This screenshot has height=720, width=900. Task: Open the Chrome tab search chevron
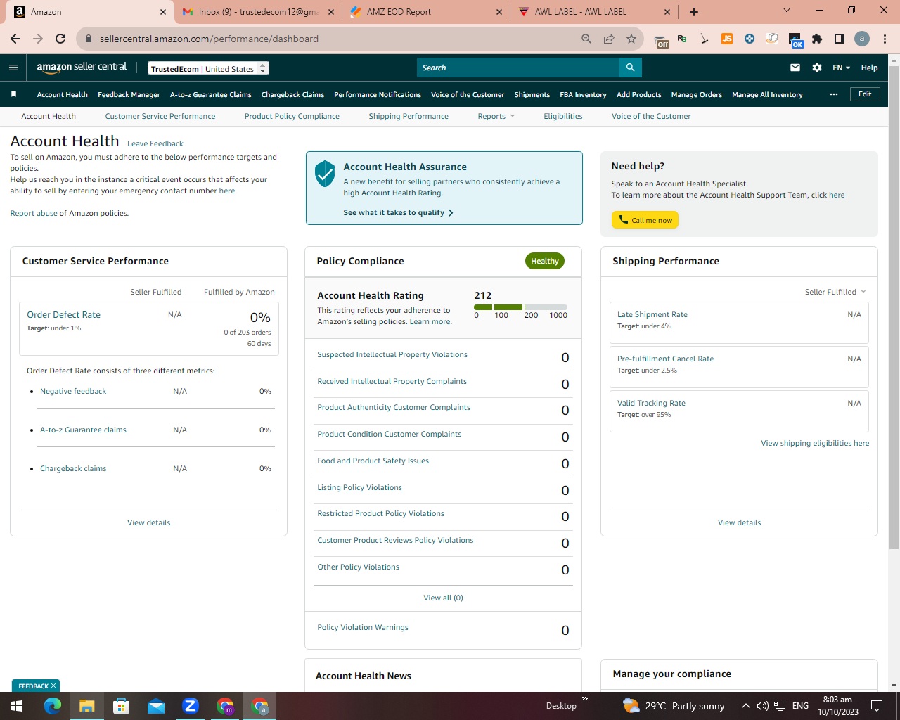tap(787, 11)
